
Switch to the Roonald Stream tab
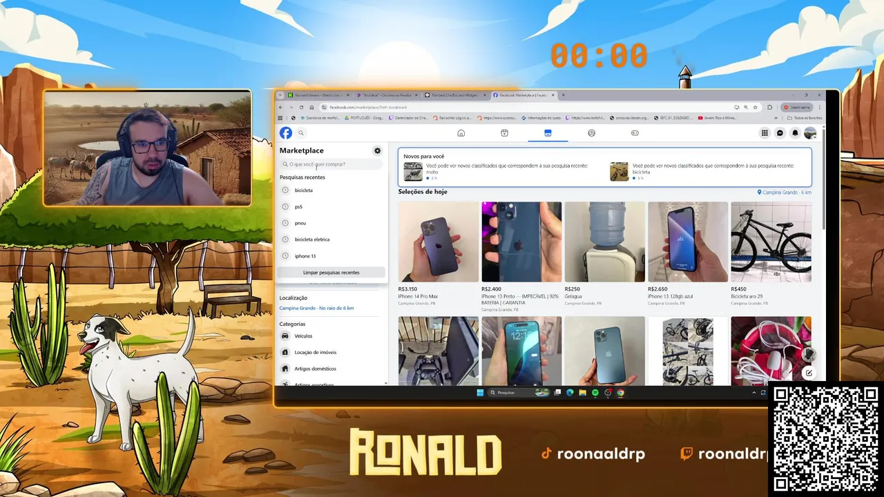pos(319,95)
